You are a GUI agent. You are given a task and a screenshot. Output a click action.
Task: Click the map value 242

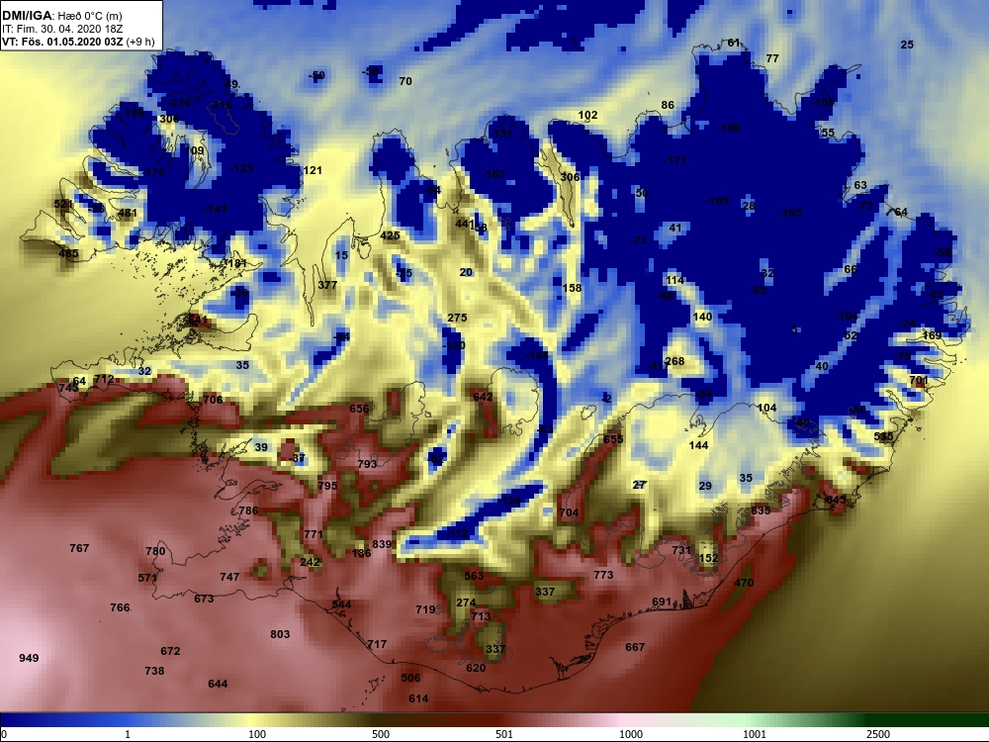(x=310, y=562)
